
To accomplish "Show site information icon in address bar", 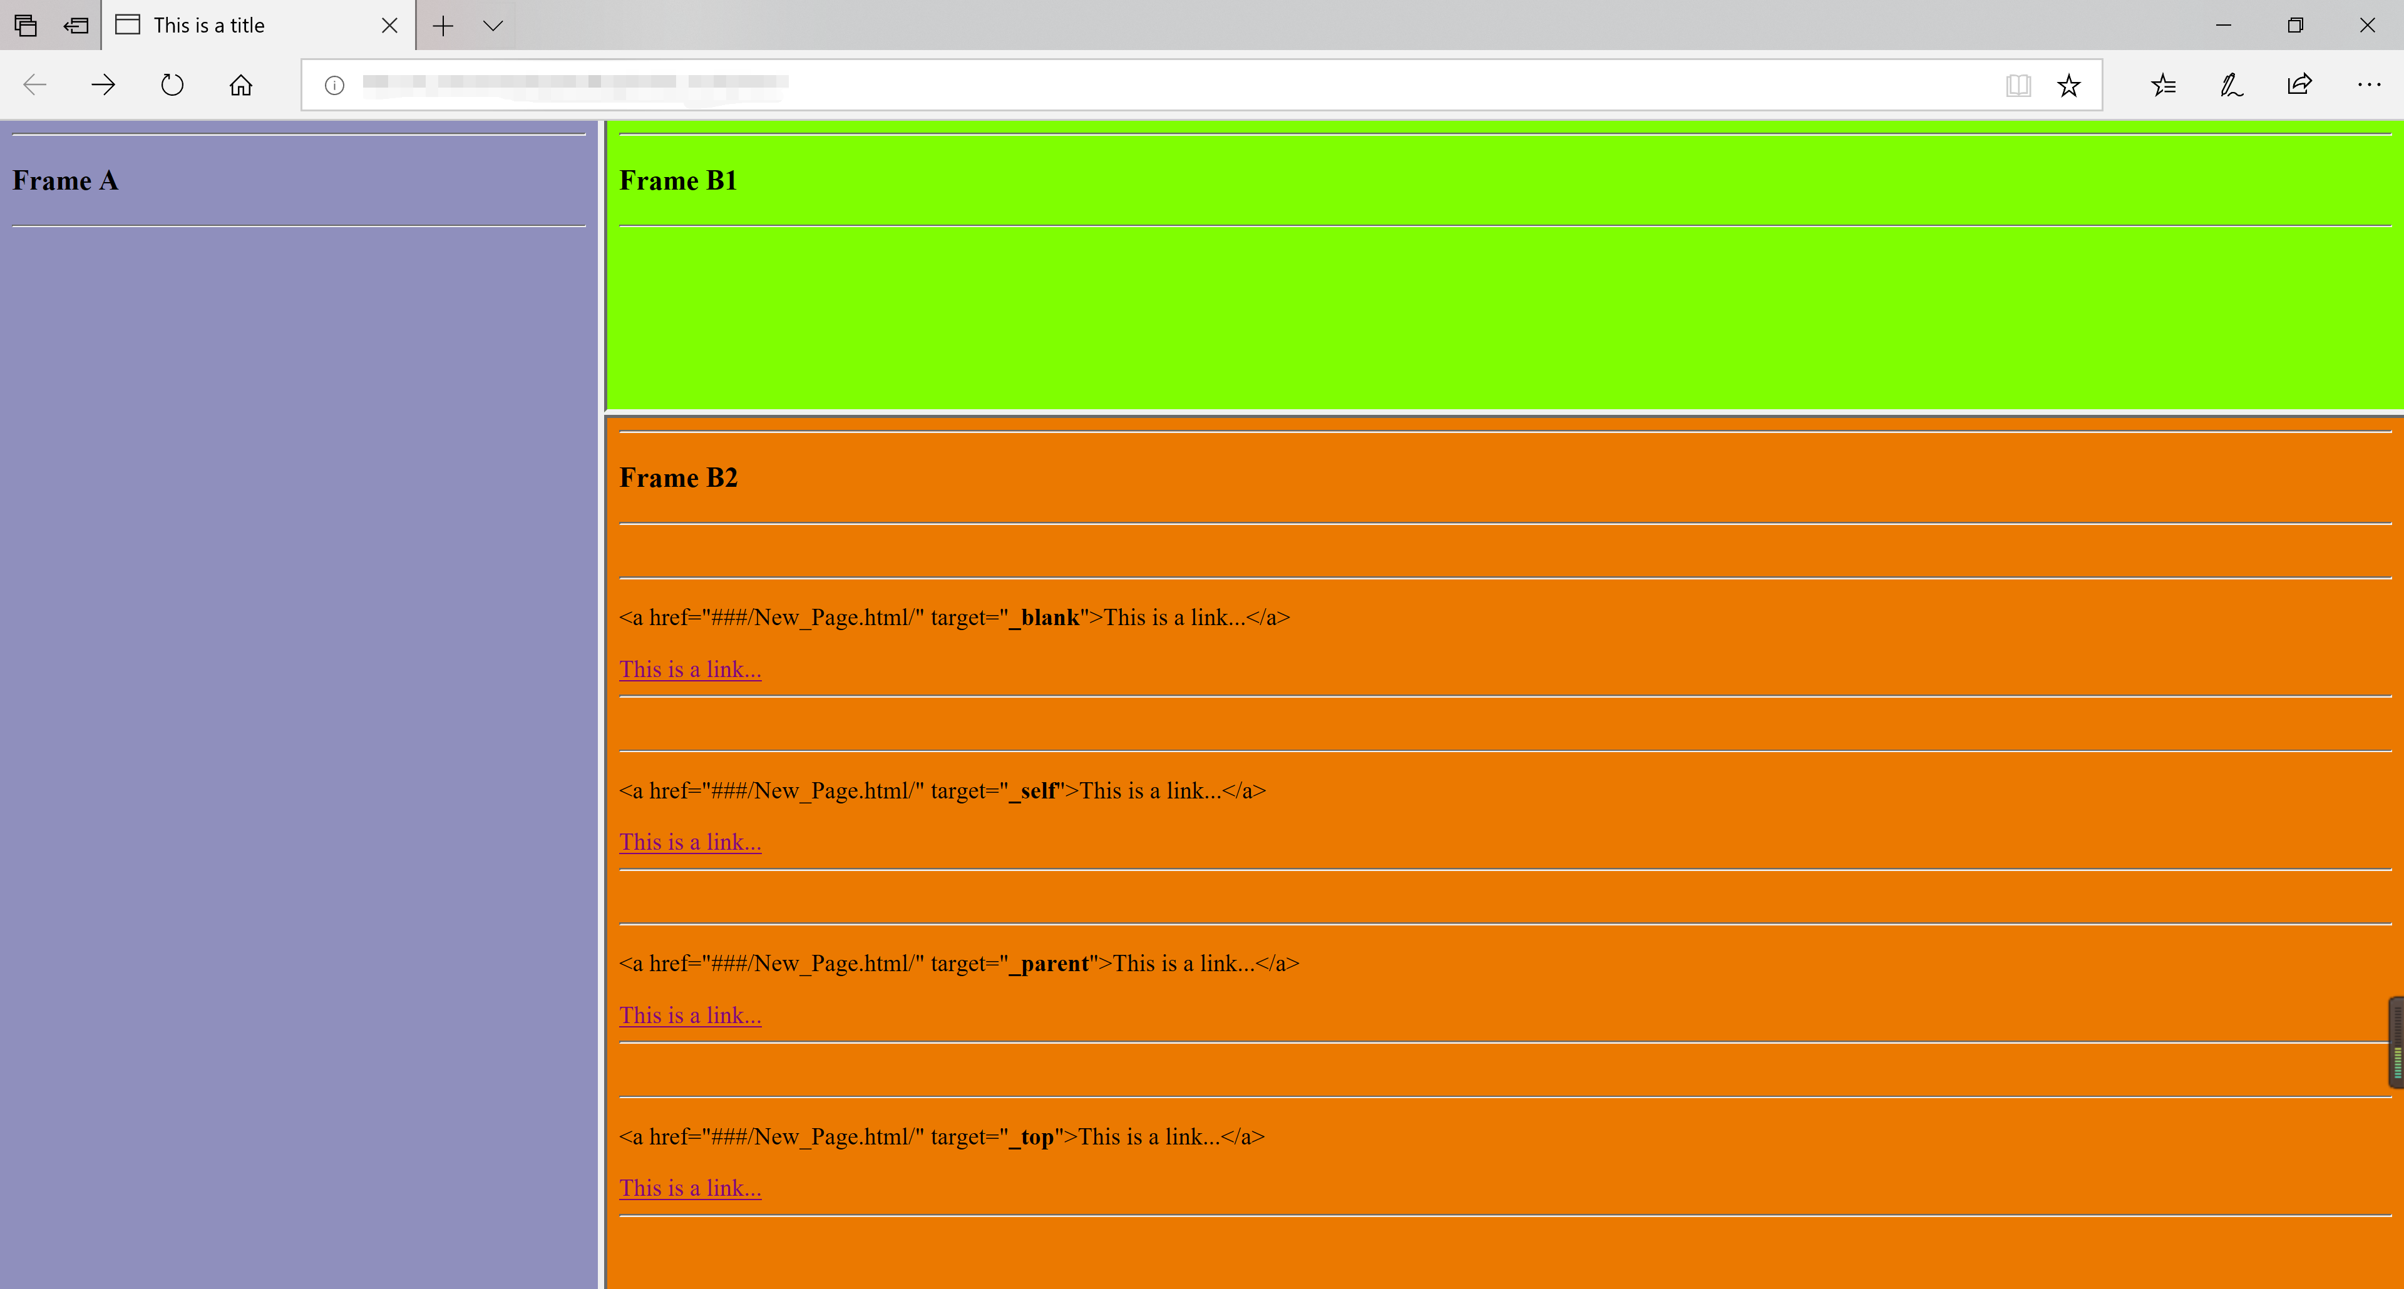I will (x=334, y=85).
